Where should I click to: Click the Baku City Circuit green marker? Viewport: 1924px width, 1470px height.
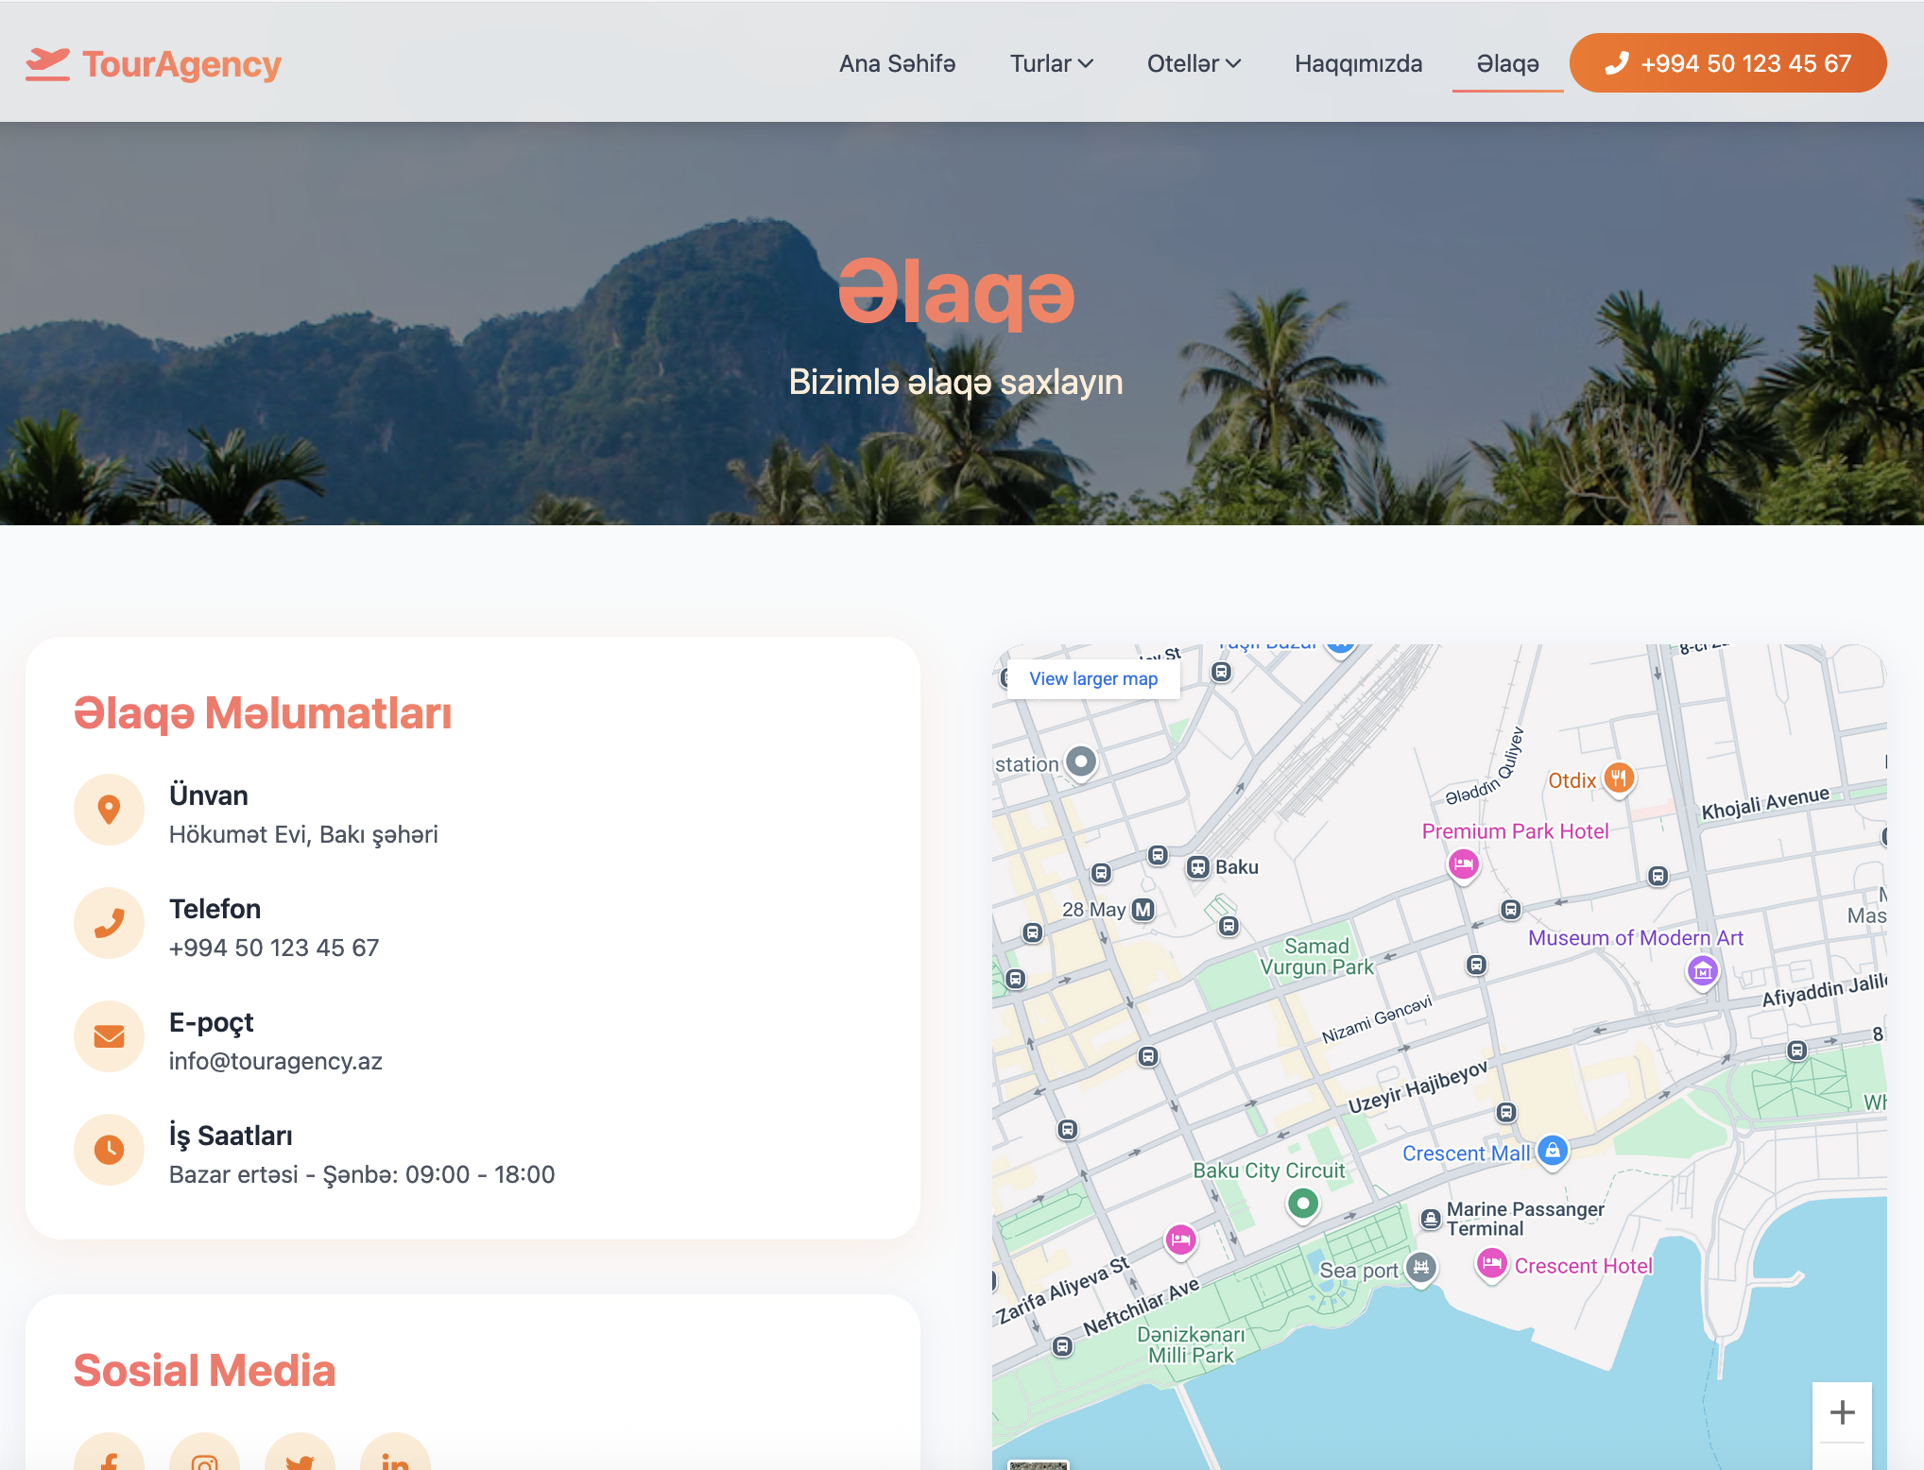tap(1303, 1204)
